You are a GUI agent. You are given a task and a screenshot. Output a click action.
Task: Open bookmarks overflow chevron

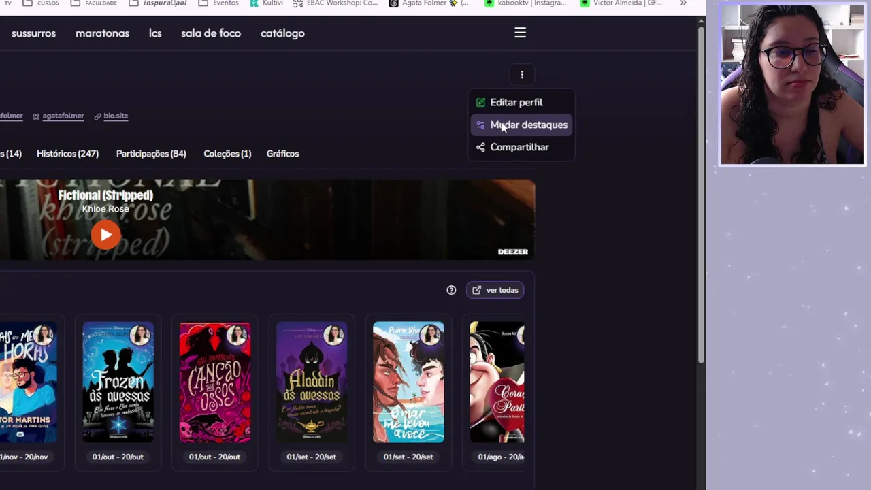(683, 3)
